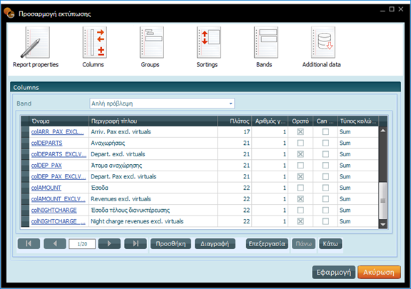The width and height of the screenshot is (411, 289).
Task: Open the colNIGHTCHARGE link
Action: click(54, 210)
